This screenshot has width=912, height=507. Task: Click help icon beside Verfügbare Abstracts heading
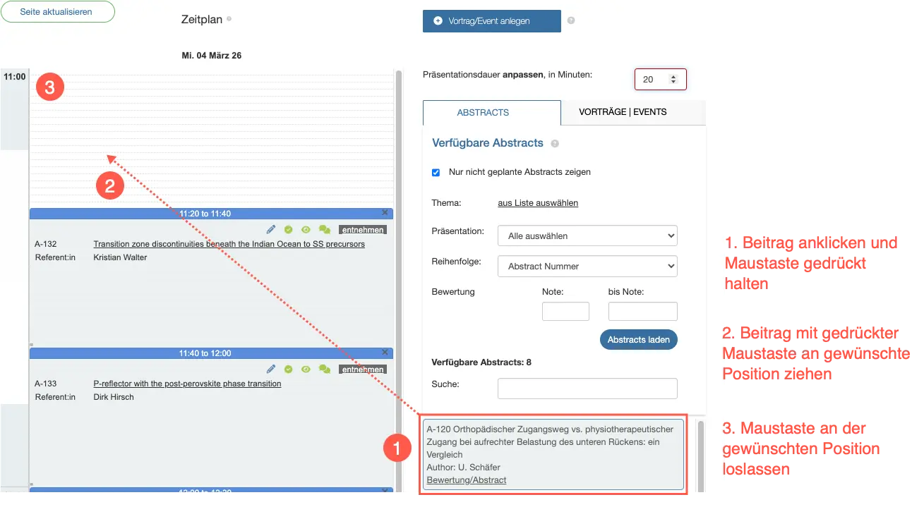(x=555, y=144)
